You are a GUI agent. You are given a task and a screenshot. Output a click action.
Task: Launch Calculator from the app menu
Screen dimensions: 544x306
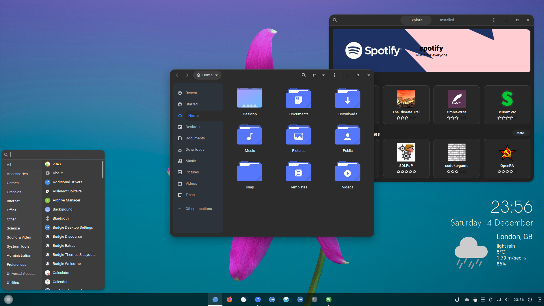[x=72, y=273]
